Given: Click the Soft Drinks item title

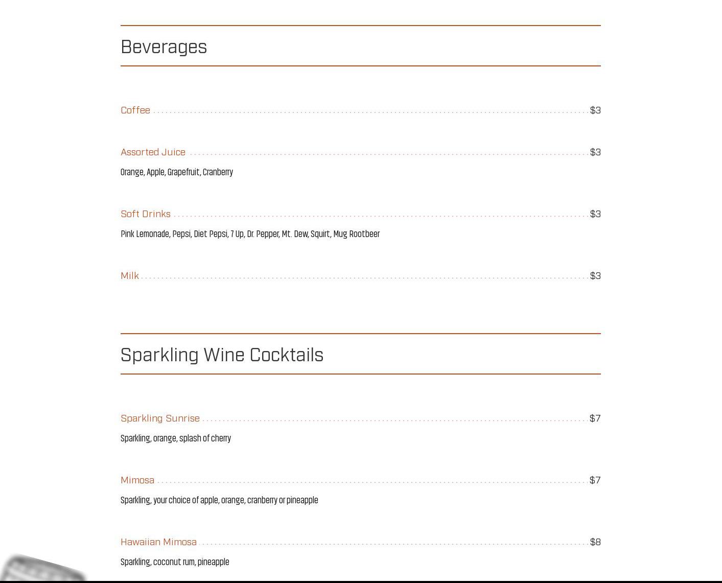Looking at the screenshot, I should [146, 214].
